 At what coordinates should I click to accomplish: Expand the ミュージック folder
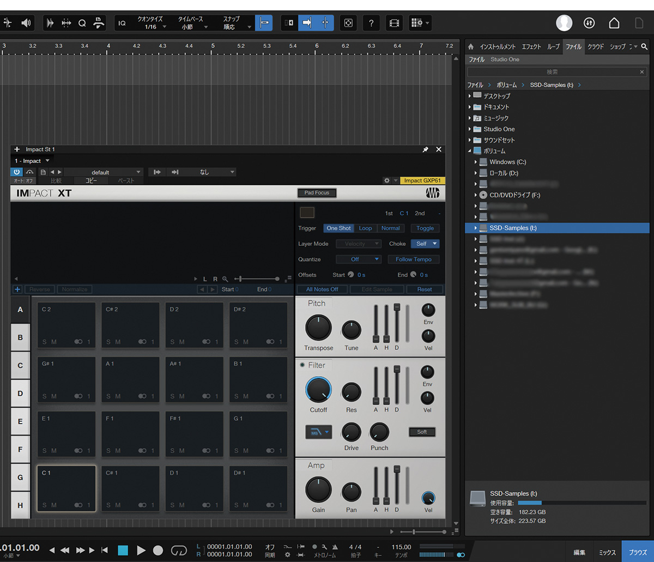point(470,118)
